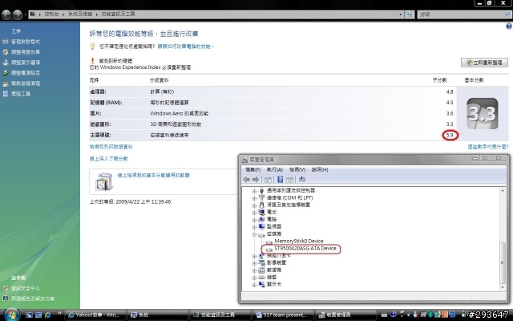Click the Device Manager scrollbar down arrow
Screen dimensions: 513x321
tap(503, 287)
